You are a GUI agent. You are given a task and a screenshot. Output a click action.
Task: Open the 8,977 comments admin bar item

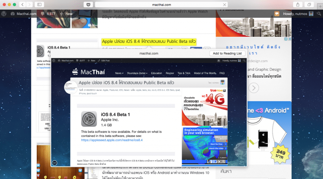click(48, 14)
